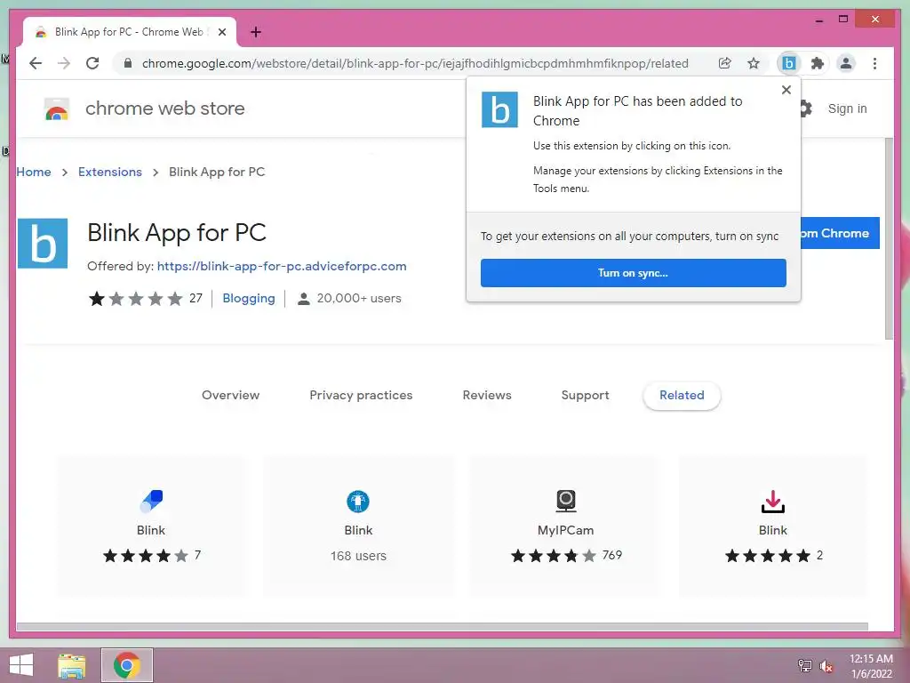Switch to the Privacy practices tab

(x=361, y=395)
